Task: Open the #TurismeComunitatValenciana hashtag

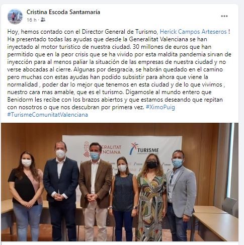Action: point(48,115)
